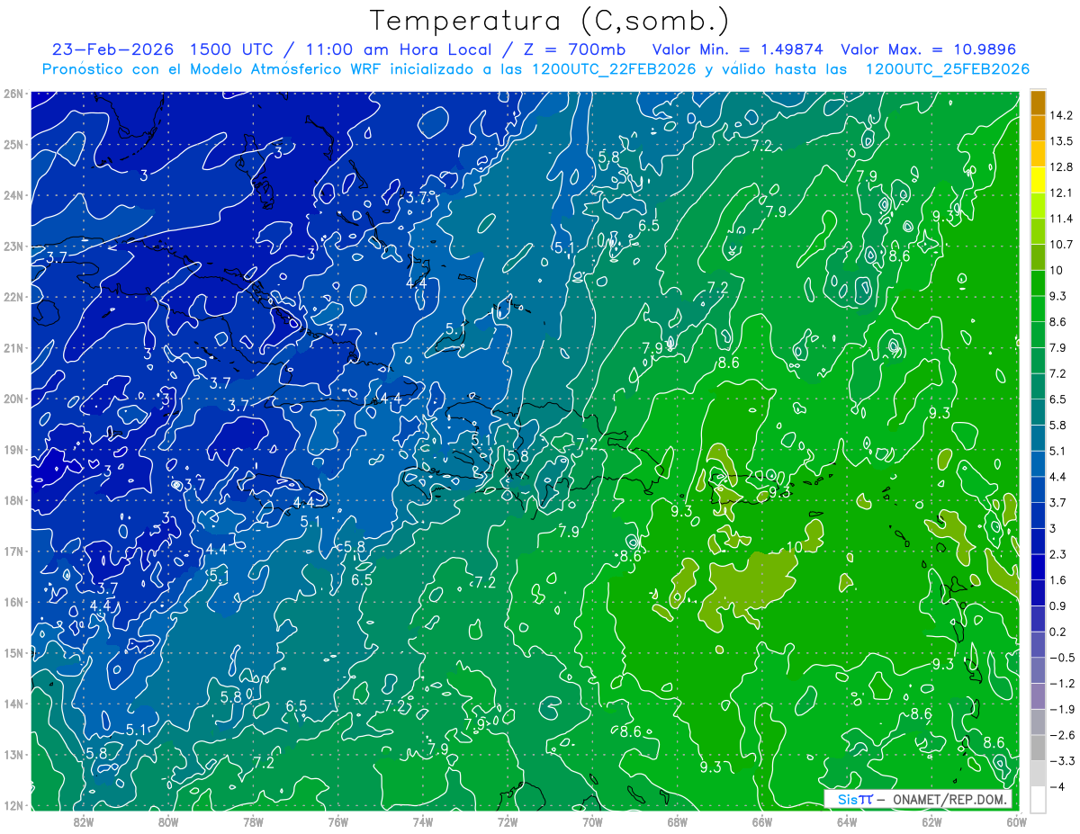Select the "78W" longitude tick label
This screenshot has width=1080, height=834.
(253, 822)
